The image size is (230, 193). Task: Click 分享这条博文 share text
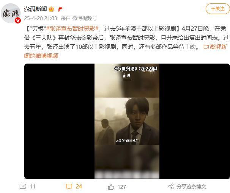coord(191,187)
